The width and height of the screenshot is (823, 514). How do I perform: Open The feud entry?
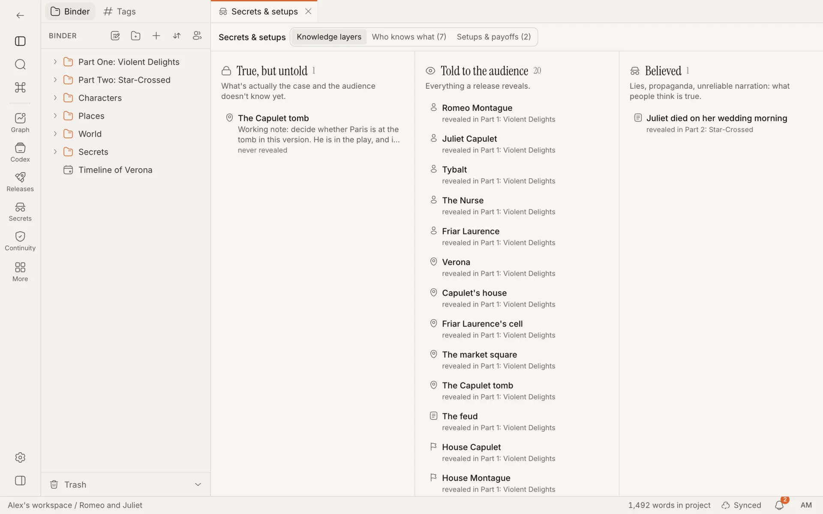tap(517, 421)
